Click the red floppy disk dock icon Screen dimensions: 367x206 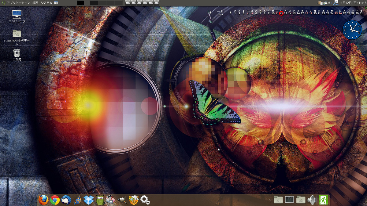pos(110,200)
